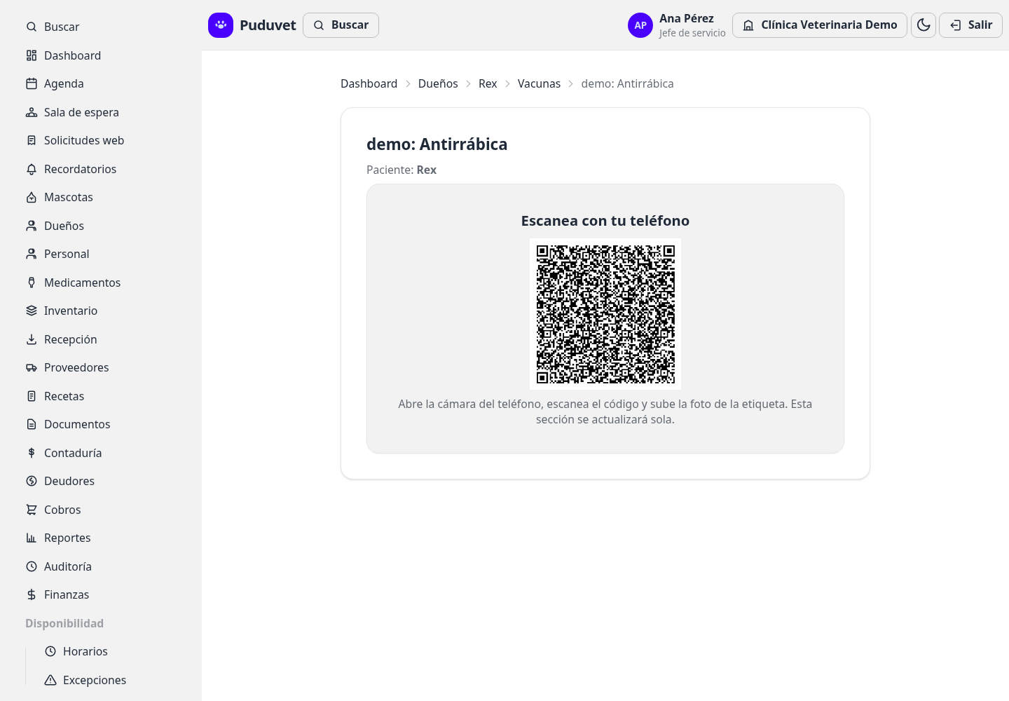Click the Personal person icon

[x=32, y=254]
